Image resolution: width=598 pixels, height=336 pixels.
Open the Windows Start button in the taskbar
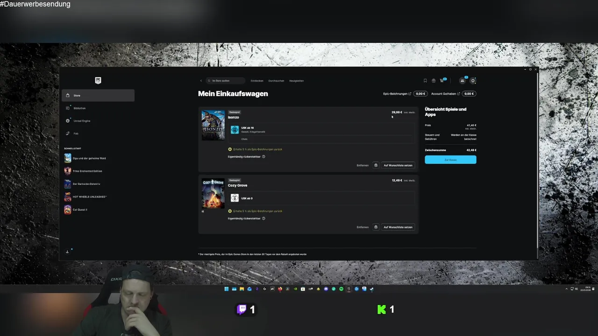pyautogui.click(x=227, y=289)
